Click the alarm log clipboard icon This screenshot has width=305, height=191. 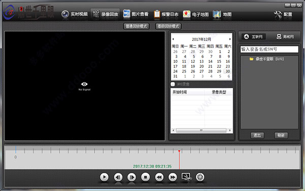coord(157,14)
